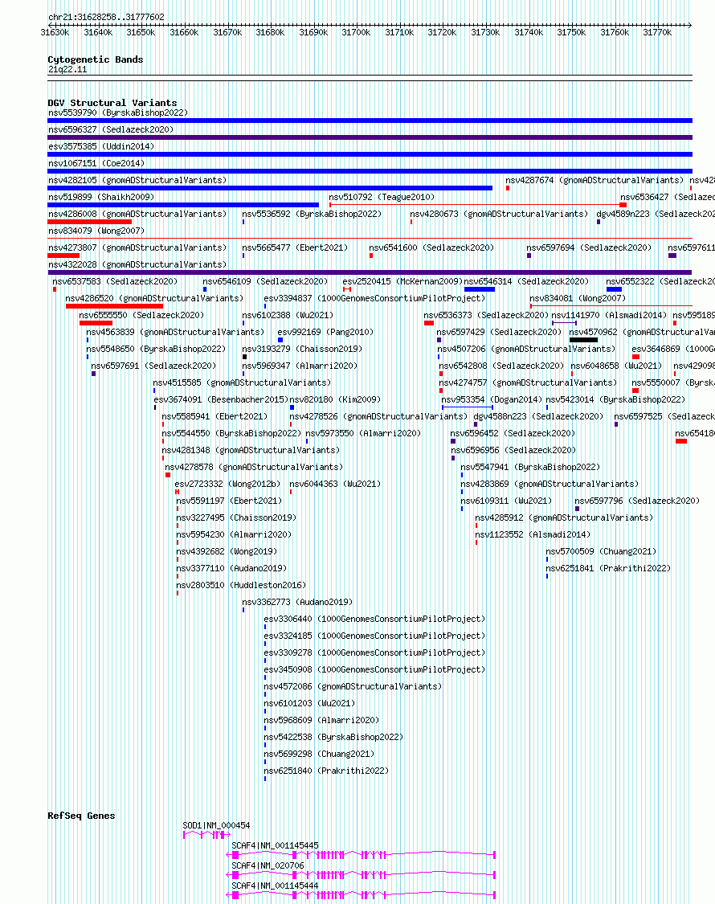Select the Cytogenetic Bands track title
Image resolution: width=715 pixels, height=904 pixels.
click(95, 59)
